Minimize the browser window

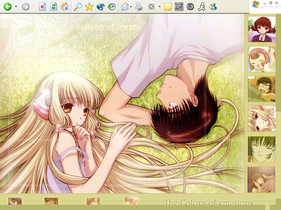point(265,3)
